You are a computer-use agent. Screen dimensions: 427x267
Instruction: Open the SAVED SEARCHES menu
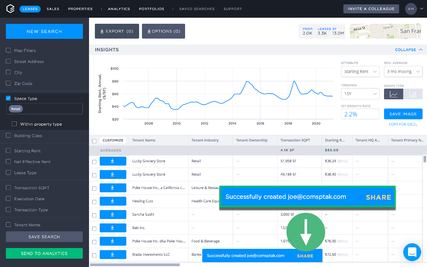[x=197, y=9]
